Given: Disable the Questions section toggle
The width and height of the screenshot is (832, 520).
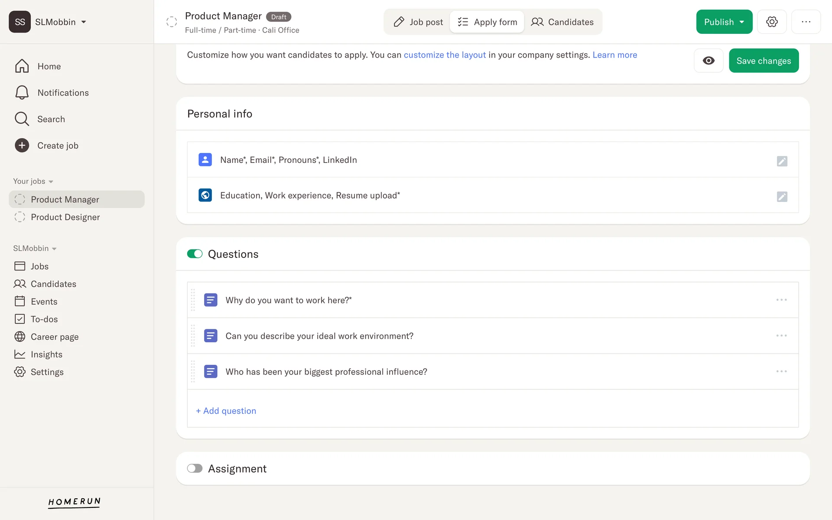Looking at the screenshot, I should [x=195, y=254].
